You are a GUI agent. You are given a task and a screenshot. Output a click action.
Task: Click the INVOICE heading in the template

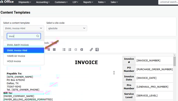[x=86, y=62]
